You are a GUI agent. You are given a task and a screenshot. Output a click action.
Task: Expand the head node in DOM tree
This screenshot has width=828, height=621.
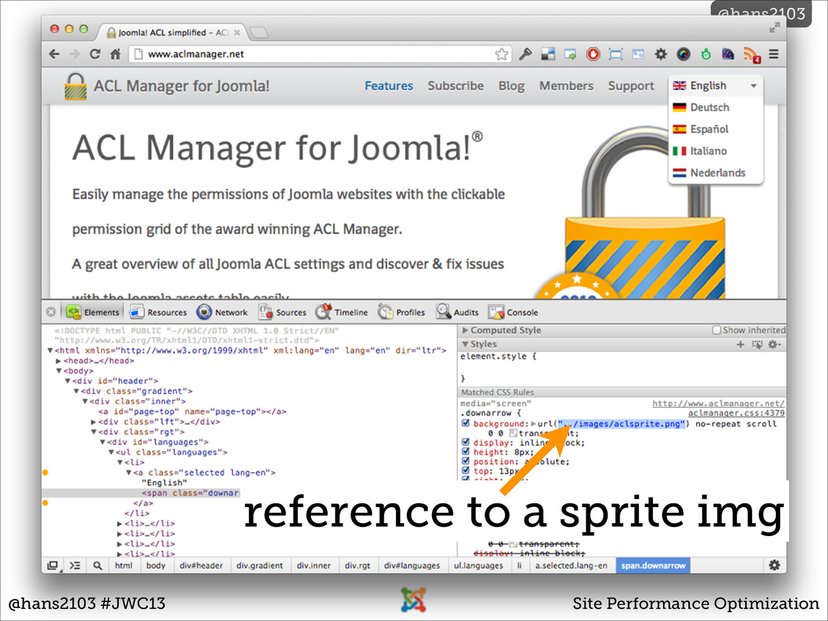click(58, 361)
